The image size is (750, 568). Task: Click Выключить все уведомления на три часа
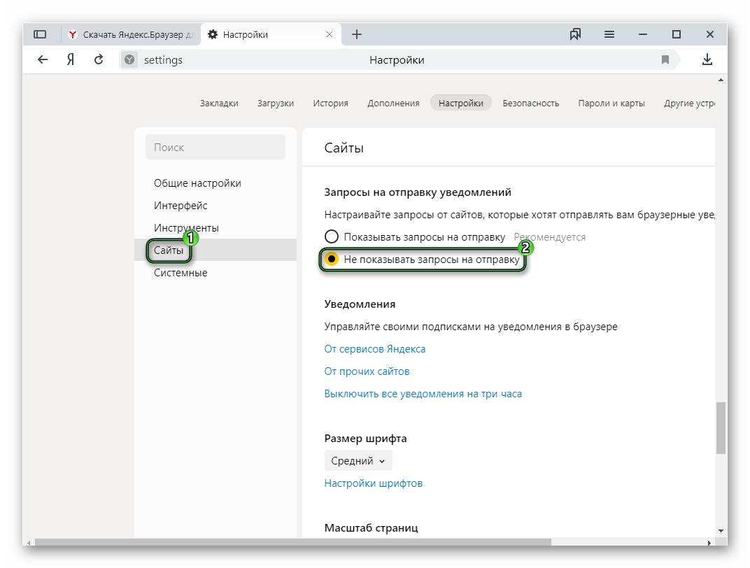pyautogui.click(x=423, y=394)
